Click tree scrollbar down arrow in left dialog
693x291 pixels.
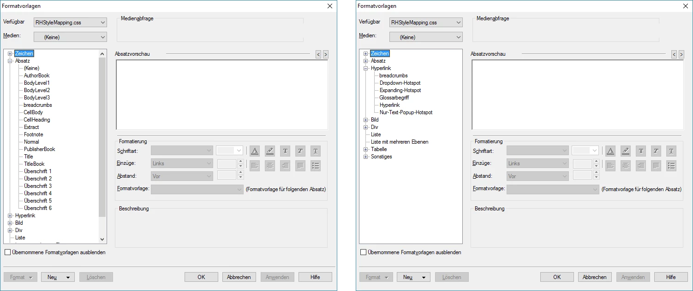(102, 239)
